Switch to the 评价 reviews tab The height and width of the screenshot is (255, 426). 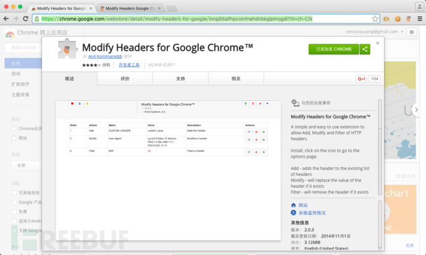(125, 79)
